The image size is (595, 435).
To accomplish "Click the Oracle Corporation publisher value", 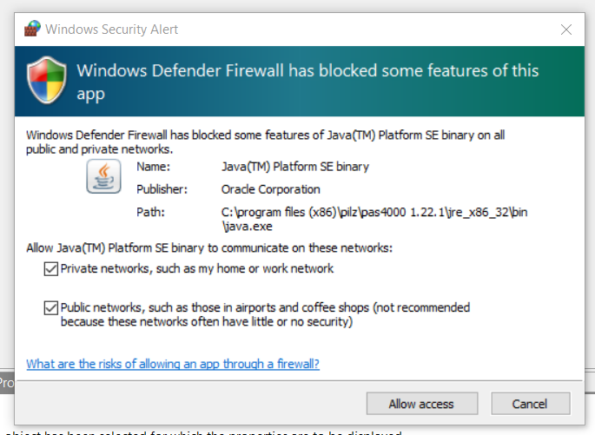I will (270, 189).
